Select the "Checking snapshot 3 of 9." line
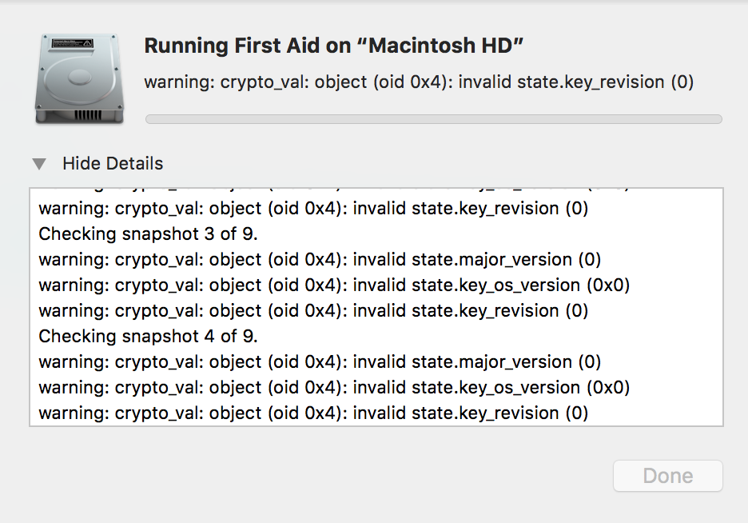This screenshot has height=523, width=748. (x=149, y=234)
